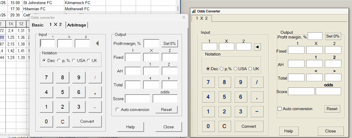Screen dimensions: 352x138
Task: Focus the Profit margin field in the left converter
Action: [151, 43]
